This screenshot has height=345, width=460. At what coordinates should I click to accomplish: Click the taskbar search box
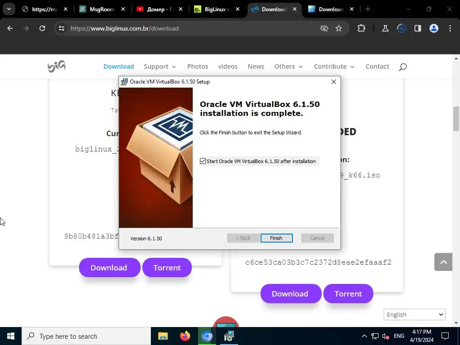(x=86, y=336)
